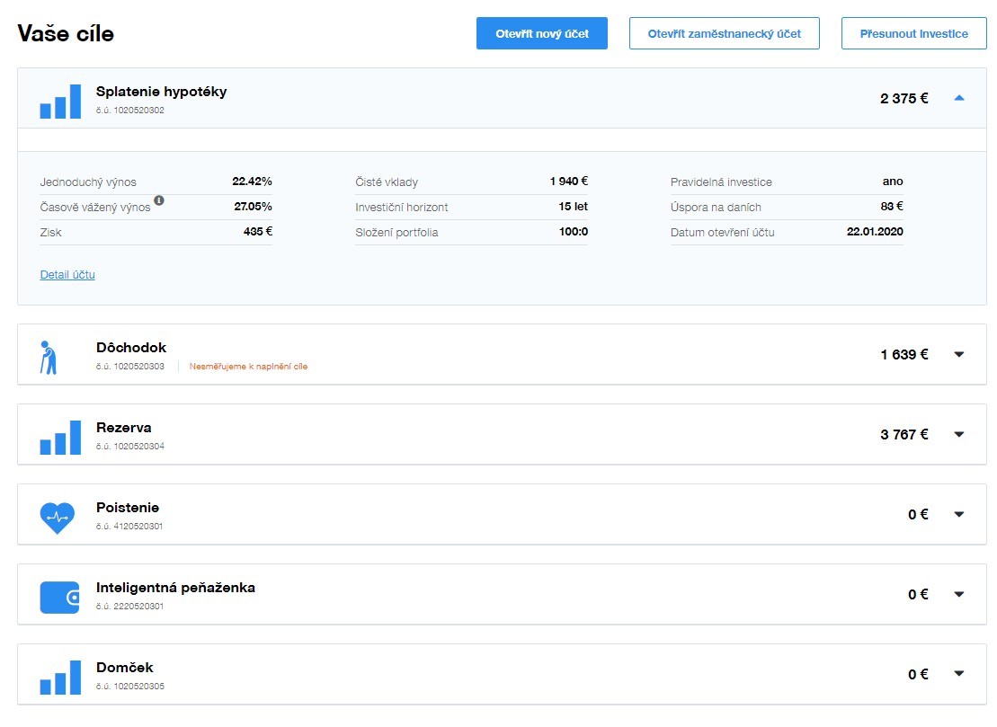Click the pensioner icon next to Dôchodok
The height and width of the screenshot is (727, 997).
[x=49, y=357]
